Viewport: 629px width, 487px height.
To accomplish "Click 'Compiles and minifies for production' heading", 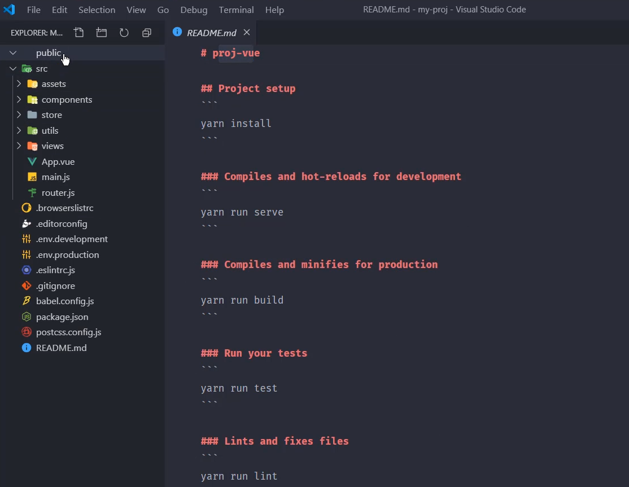I will point(331,265).
